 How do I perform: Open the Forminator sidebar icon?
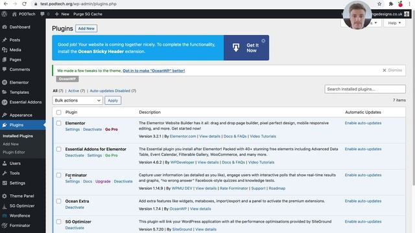pos(5,225)
